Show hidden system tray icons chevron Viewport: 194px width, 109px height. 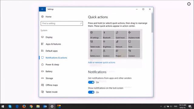161,106
